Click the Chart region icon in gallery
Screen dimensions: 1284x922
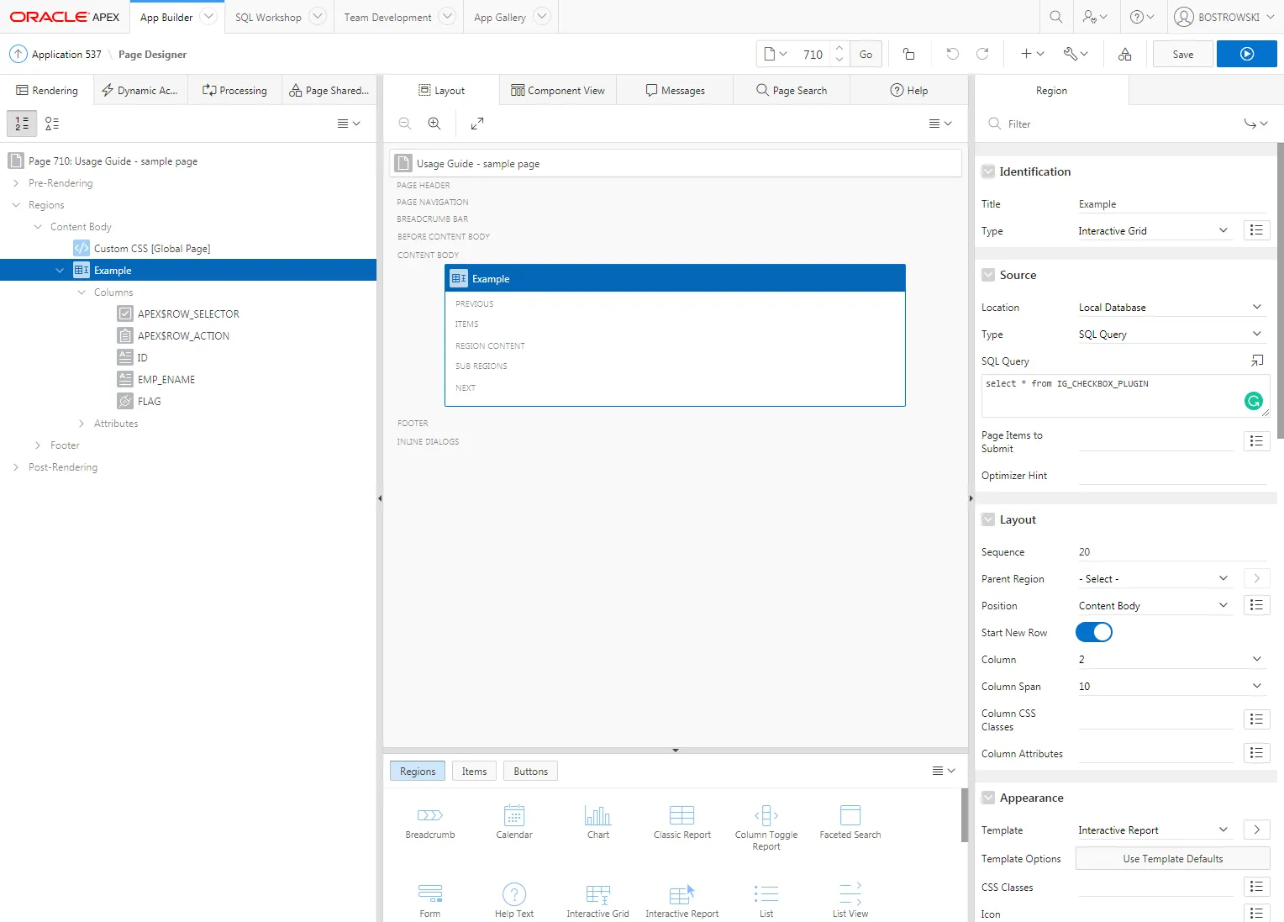click(597, 821)
